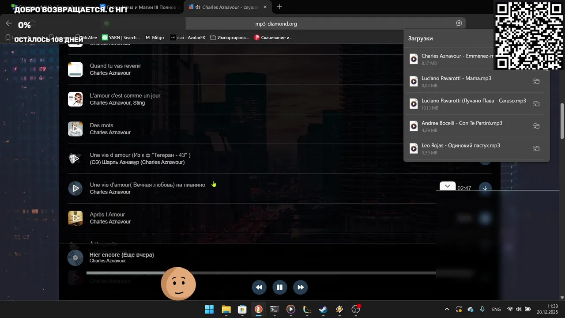Open the artist (СЭ) Шарль Азнавур link
The image size is (565, 318).
click(x=137, y=163)
